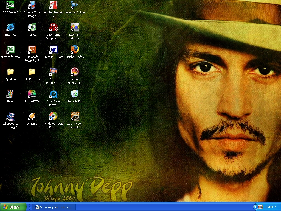Expand hidden system tray icons arrow
281x211 pixels.
click(x=255, y=207)
